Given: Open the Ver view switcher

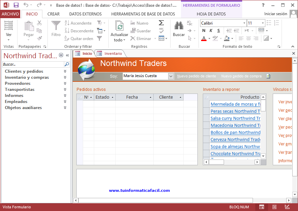Looking at the screenshot, I should 9,31.
